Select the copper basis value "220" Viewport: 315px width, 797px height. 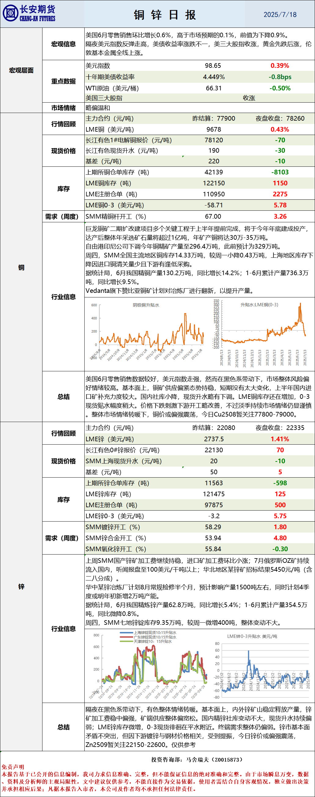(214, 161)
